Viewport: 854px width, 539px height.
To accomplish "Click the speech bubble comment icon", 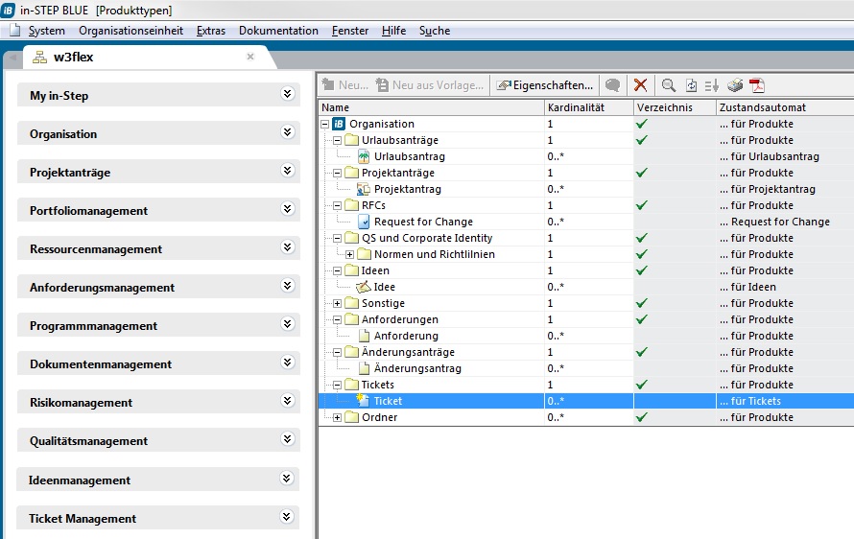I will click(x=612, y=85).
